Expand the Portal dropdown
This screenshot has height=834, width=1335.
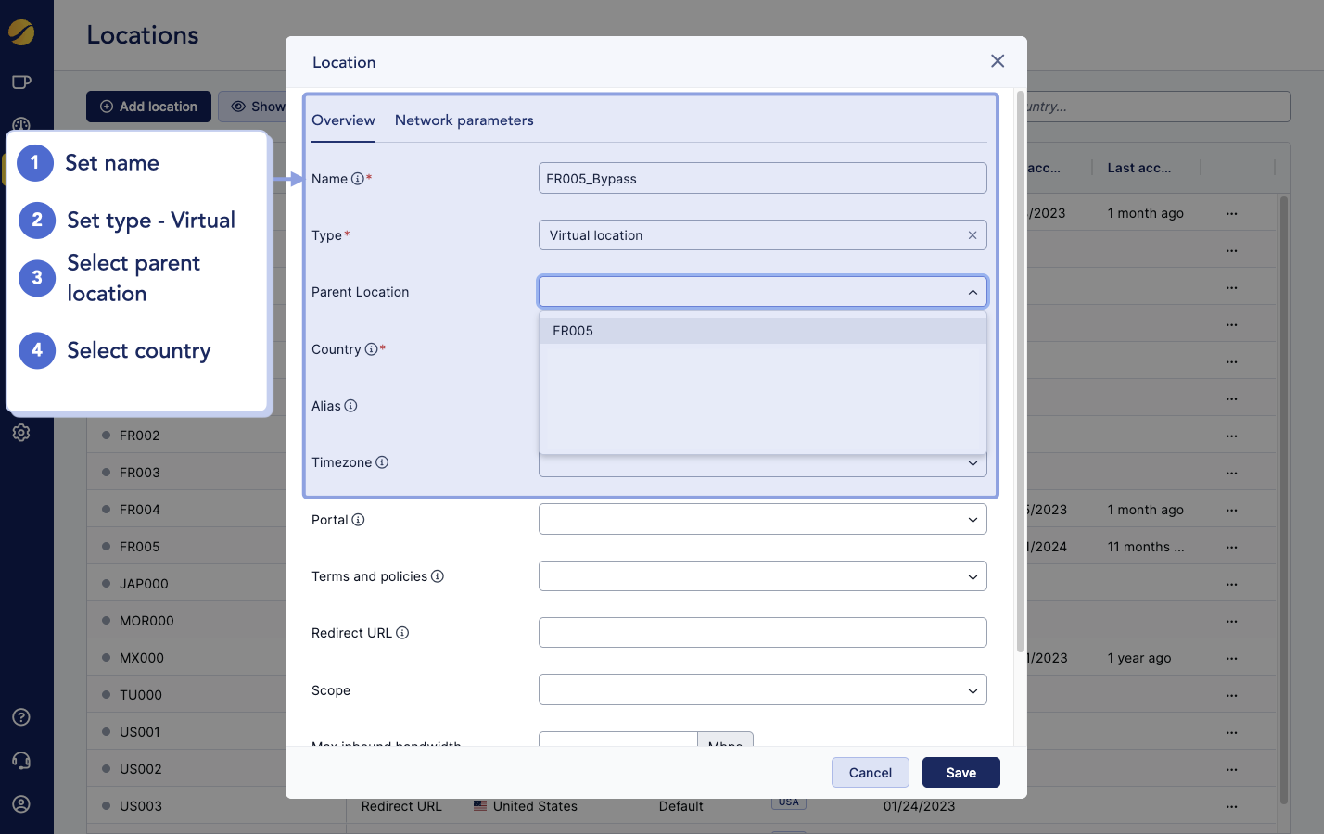(x=973, y=520)
